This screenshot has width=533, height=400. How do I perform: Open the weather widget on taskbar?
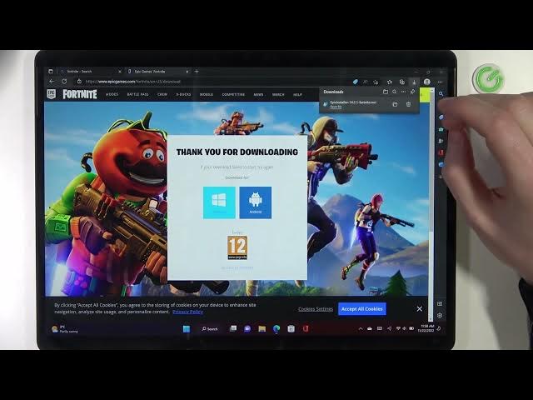pos(65,328)
